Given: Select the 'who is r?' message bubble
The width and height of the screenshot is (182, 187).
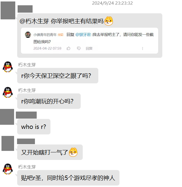Looking at the screenshot, I should click(x=34, y=127).
